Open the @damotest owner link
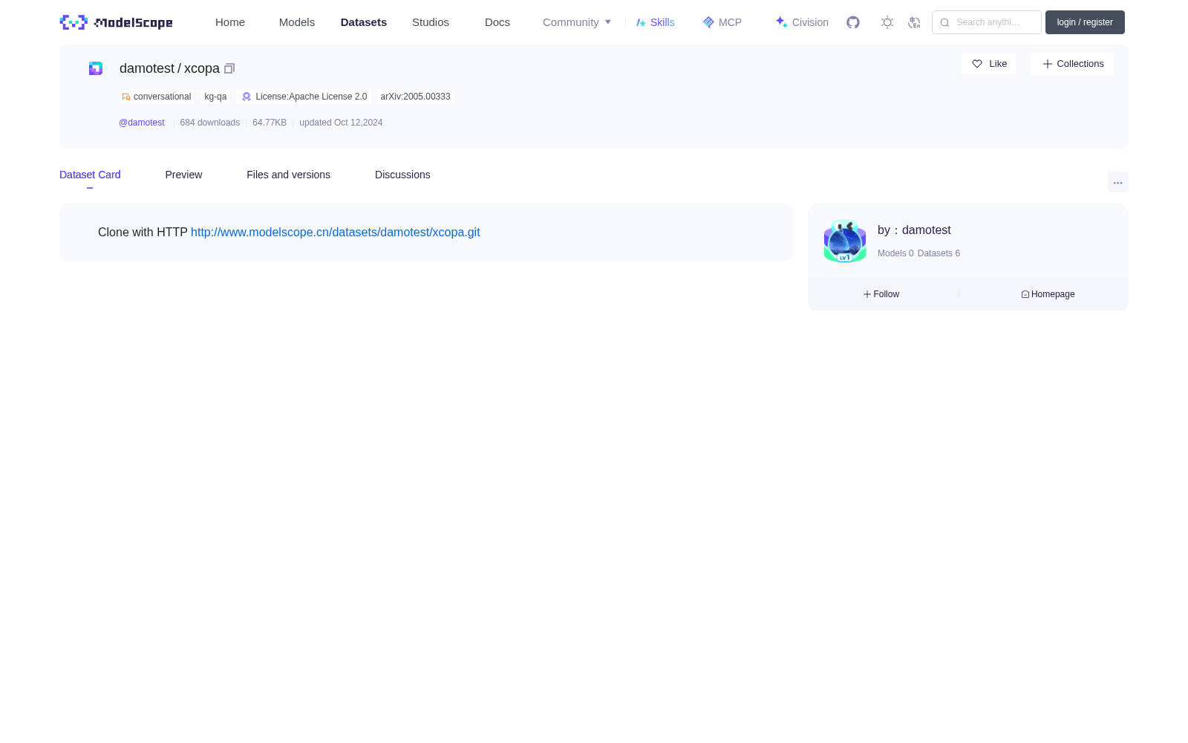 (142, 123)
